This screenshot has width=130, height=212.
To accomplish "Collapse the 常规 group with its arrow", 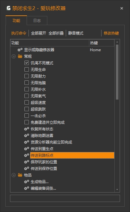I will [x=13, y=57].
